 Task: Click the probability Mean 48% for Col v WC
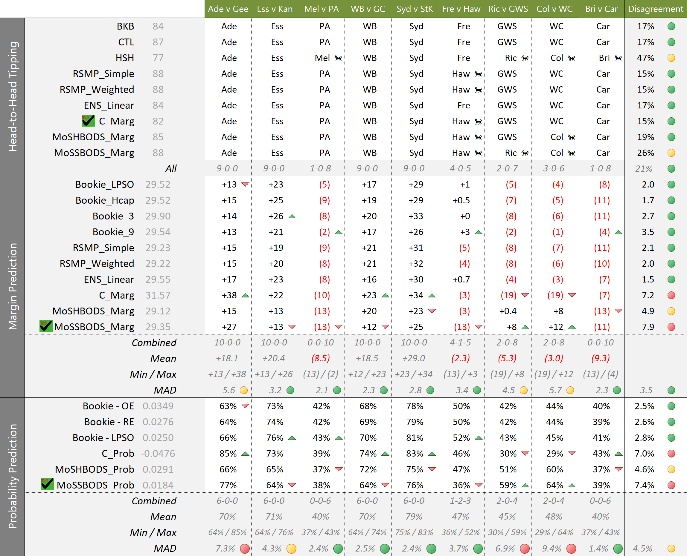coord(554,517)
